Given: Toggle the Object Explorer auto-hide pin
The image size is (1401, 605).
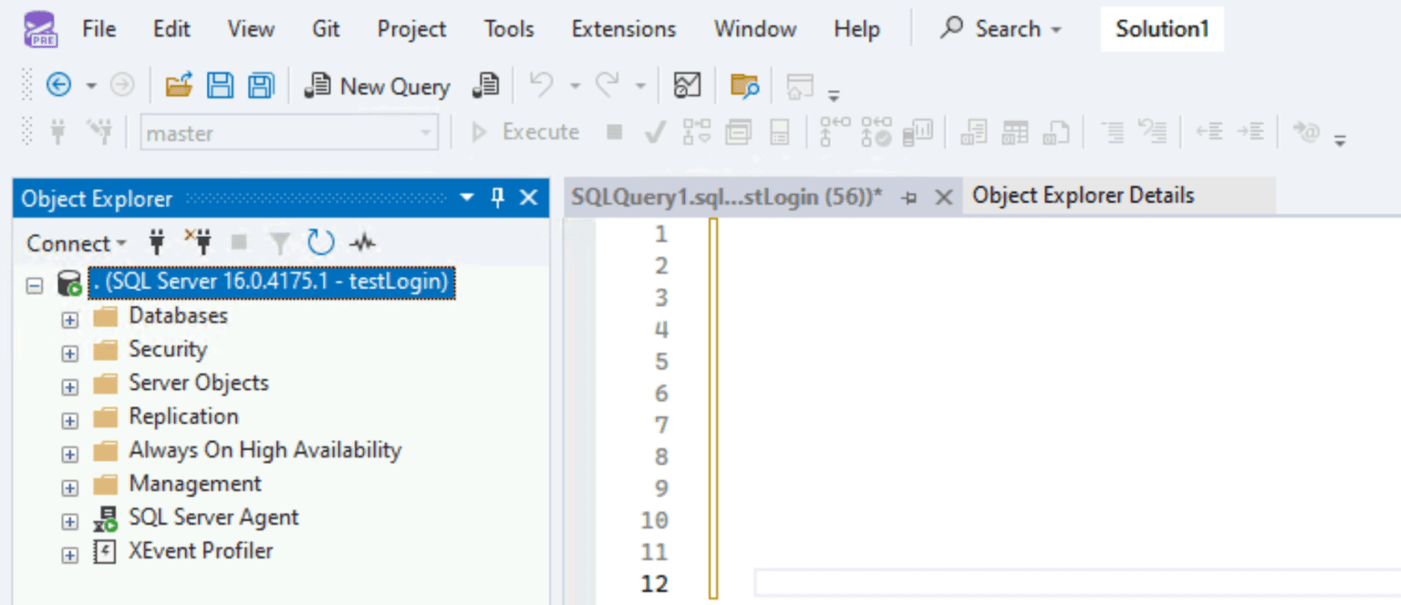Looking at the screenshot, I should [497, 198].
